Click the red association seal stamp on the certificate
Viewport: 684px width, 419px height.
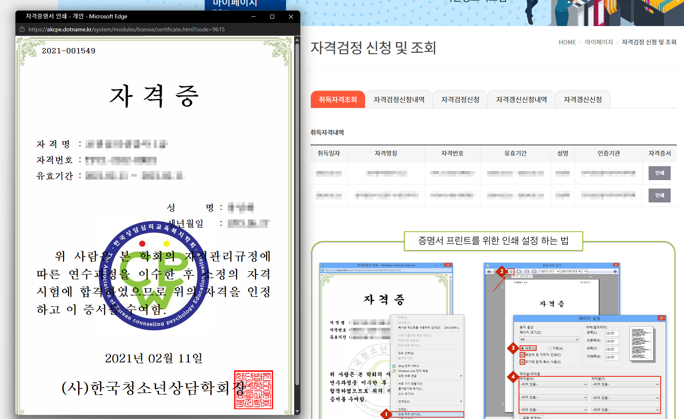pos(253,390)
